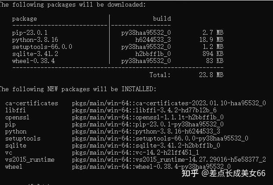273x185 pixels.
Task: Click the libffi package name
Action: [15, 110]
